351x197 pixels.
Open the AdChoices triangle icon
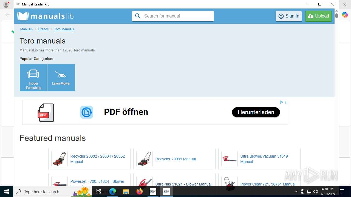281,102
